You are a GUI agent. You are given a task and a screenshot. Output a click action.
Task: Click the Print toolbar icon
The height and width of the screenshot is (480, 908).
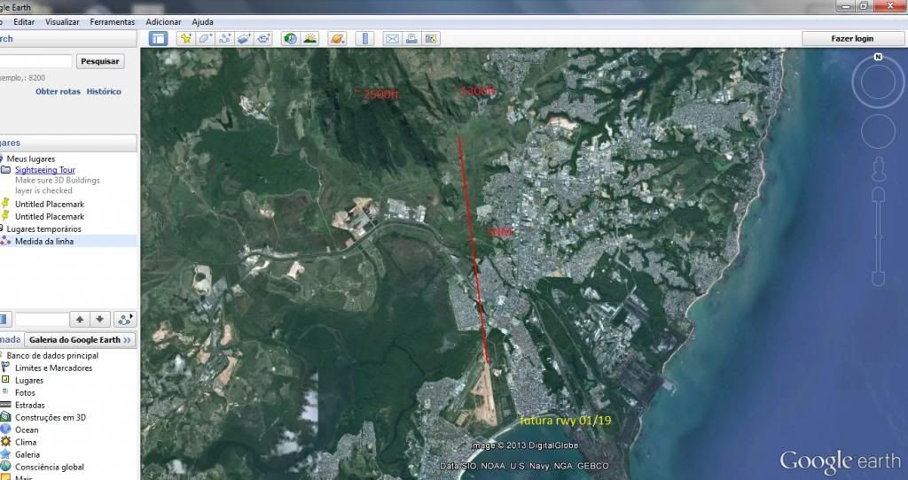point(411,39)
